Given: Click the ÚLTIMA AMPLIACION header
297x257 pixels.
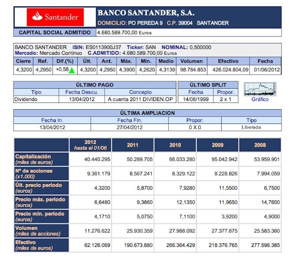Looking at the screenshot, I should coord(148,113).
